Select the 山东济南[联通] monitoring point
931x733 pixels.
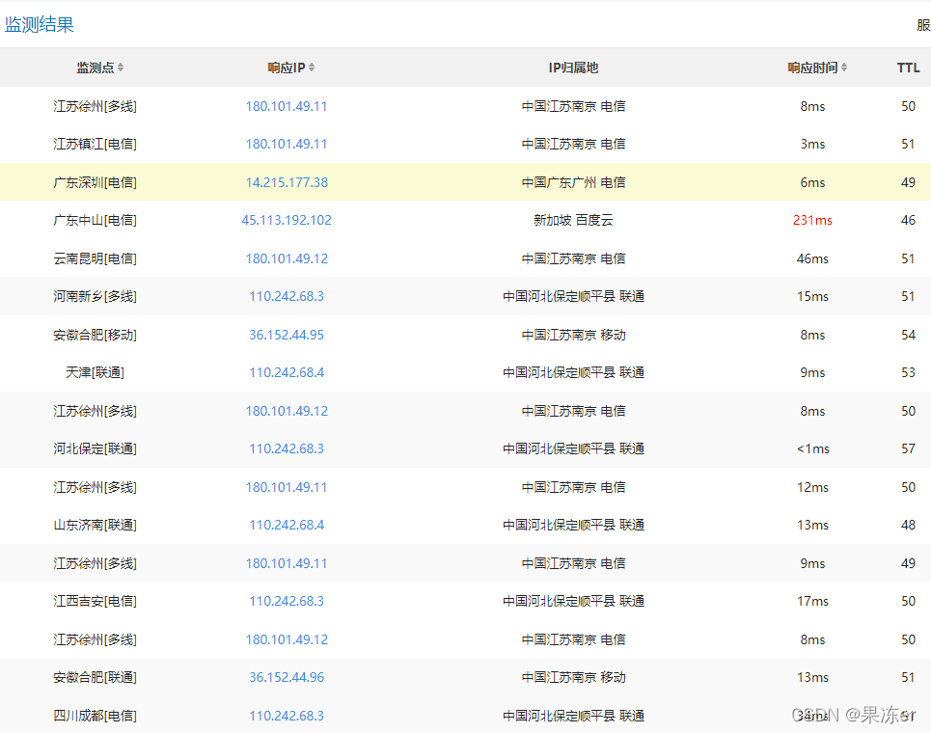pyautogui.click(x=95, y=525)
